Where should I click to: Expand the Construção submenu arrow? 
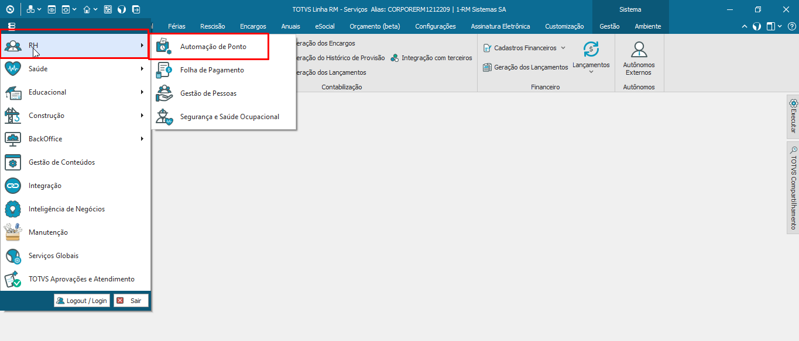(142, 116)
